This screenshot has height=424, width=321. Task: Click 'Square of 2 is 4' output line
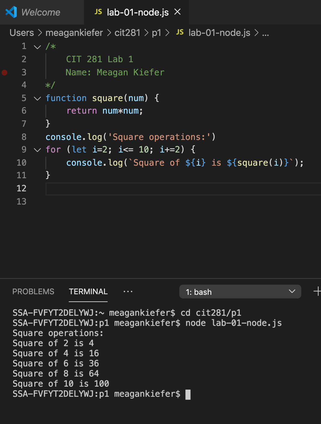click(53, 343)
